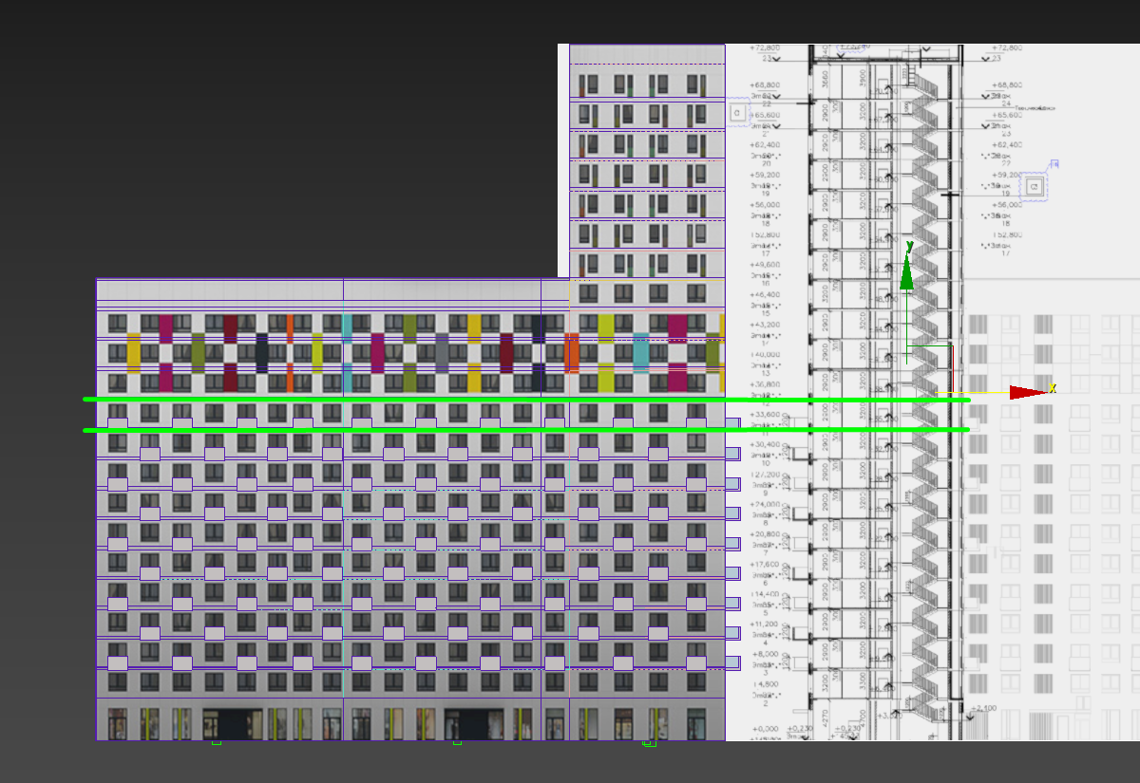The image size is (1140, 783).
Task: Click the +8,000 elevation label
Action: point(765,654)
